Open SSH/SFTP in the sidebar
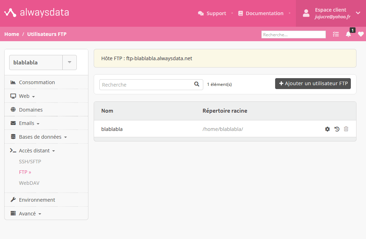This screenshot has height=239, width=366. (x=30, y=162)
